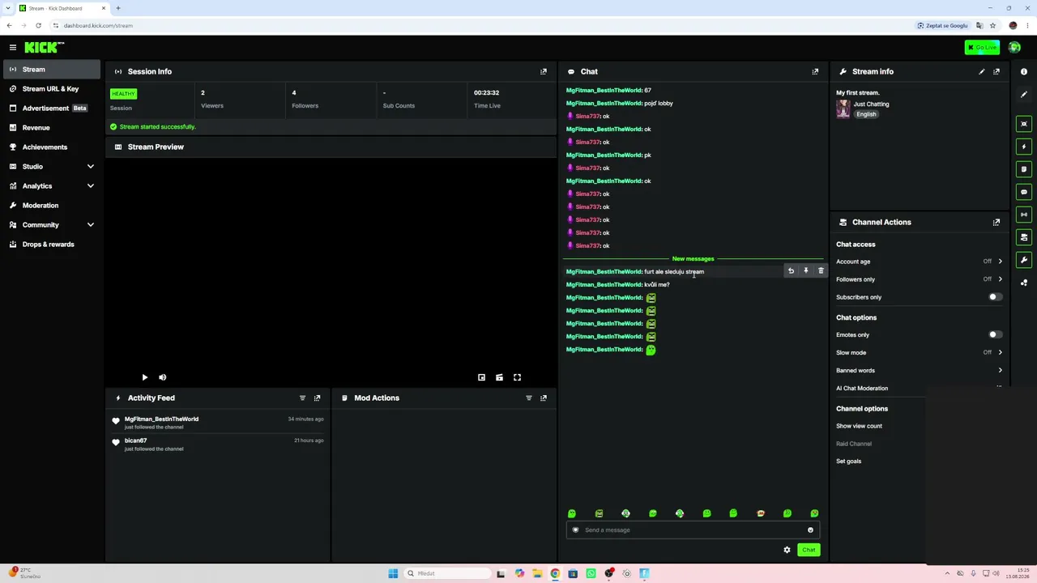
Task: Click the lightning icon in right rail
Action: (1024, 147)
